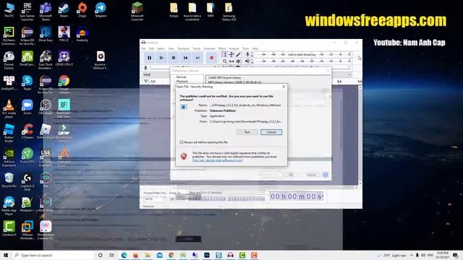463x260 pixels.
Task: Click Cancel in Preferences dialog
Action: tap(310, 175)
